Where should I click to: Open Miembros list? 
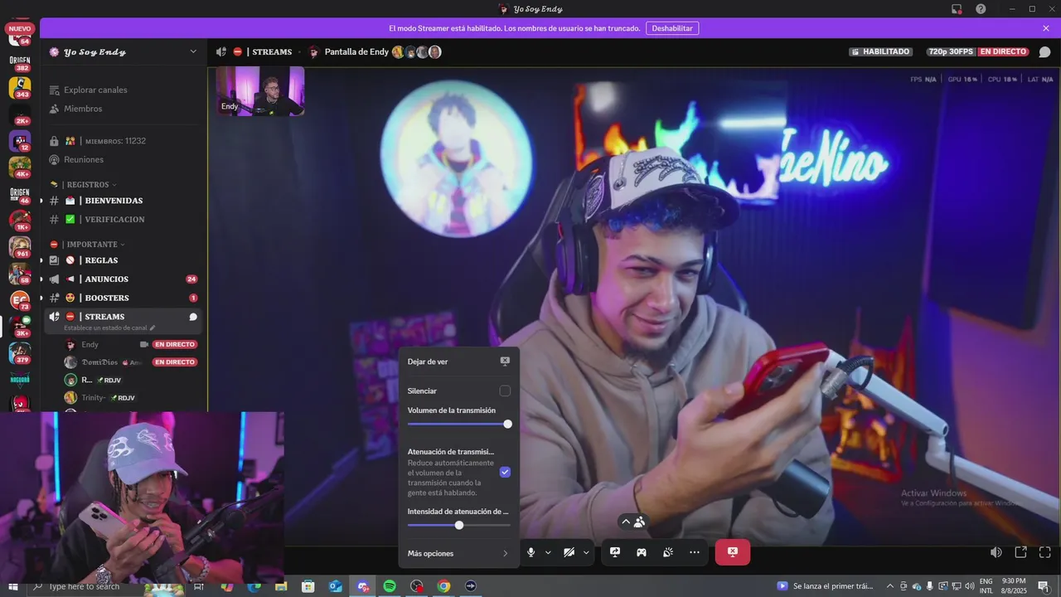(123, 109)
